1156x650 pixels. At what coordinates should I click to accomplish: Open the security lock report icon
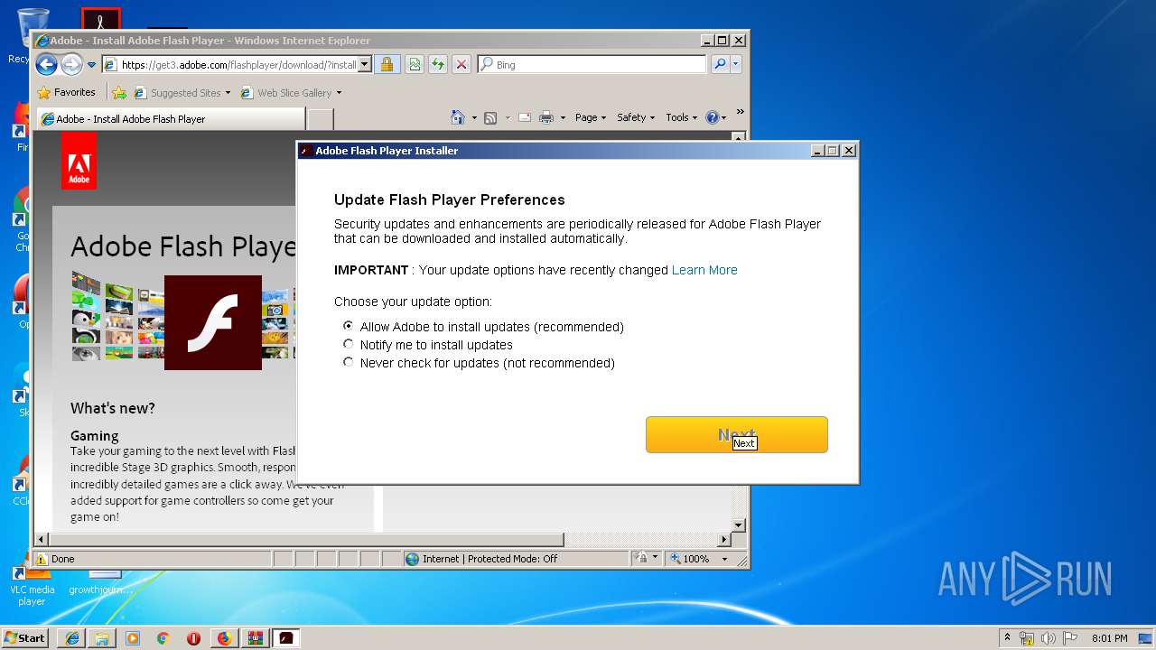[x=387, y=64]
